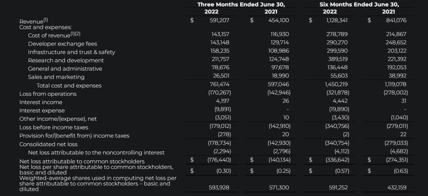Click the value 761,474 total expenses

(220, 84)
